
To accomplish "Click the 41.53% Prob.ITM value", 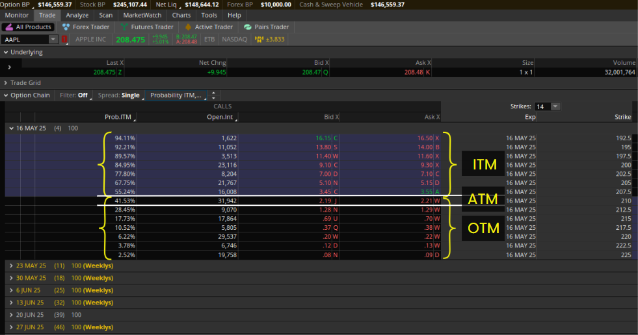I will [125, 201].
